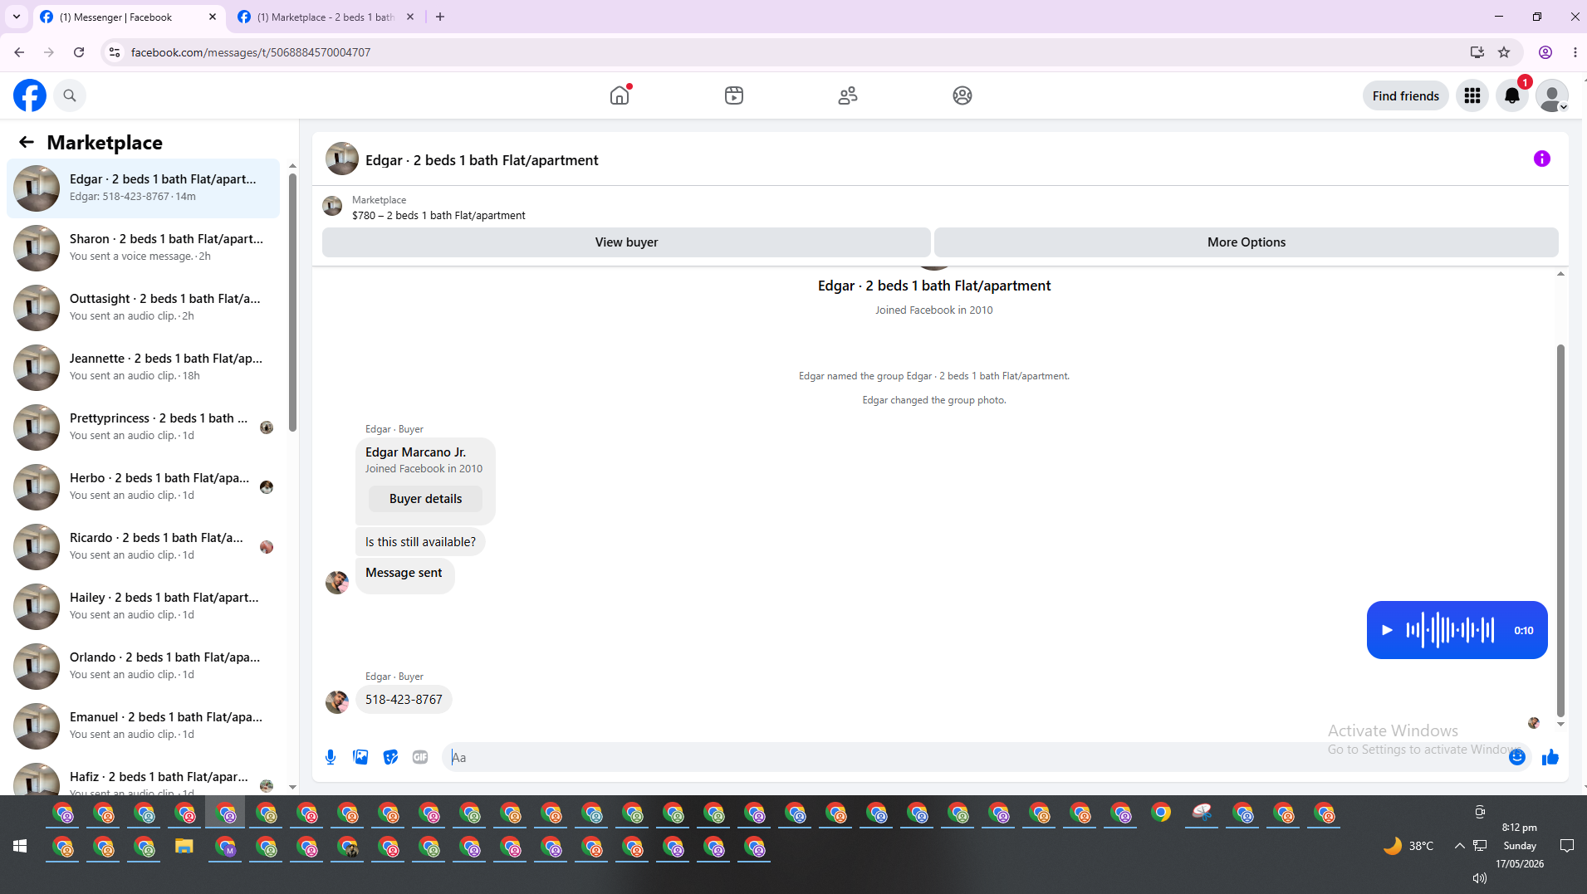Open the Groups icon in top navigation
Image resolution: width=1587 pixels, height=894 pixels.
pyautogui.click(x=962, y=95)
